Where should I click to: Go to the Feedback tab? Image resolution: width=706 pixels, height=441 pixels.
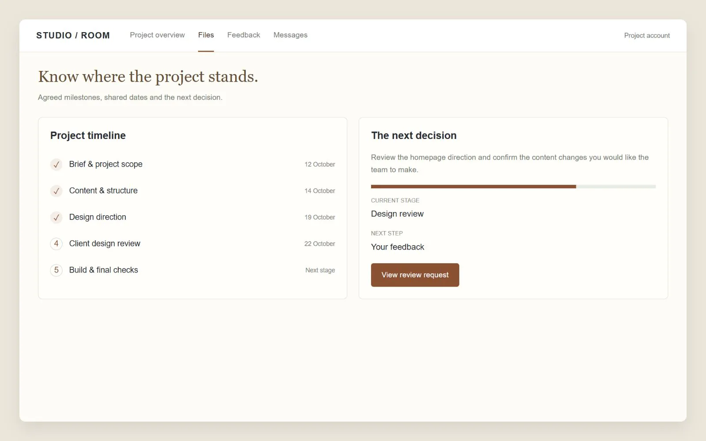pos(244,35)
